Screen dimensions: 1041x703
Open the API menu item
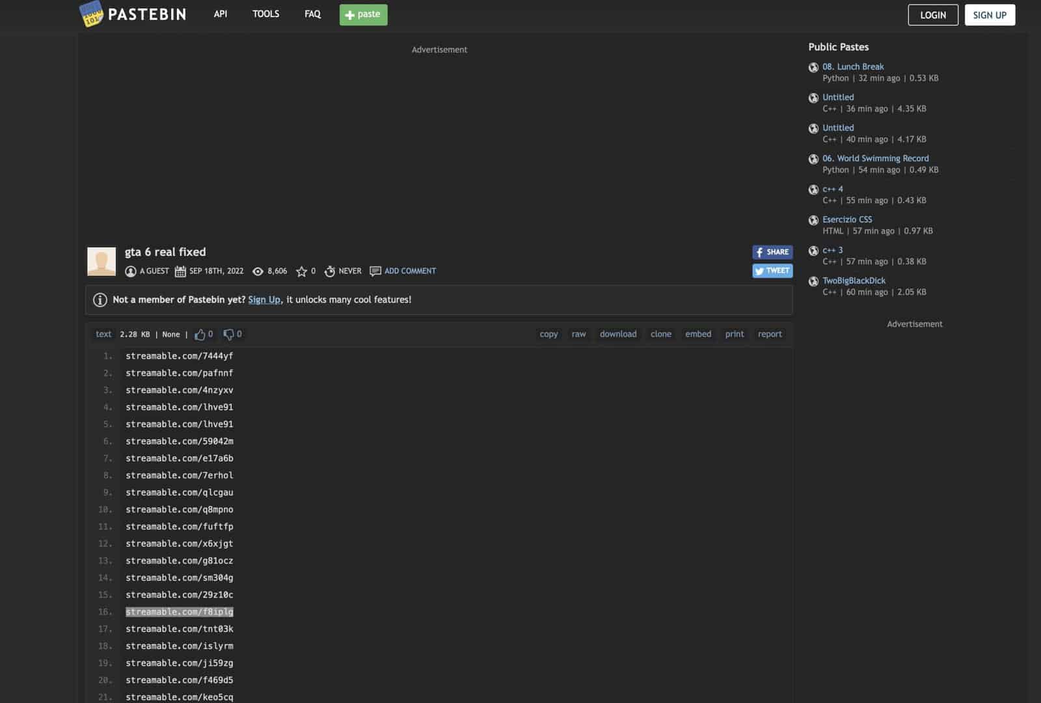(x=221, y=14)
